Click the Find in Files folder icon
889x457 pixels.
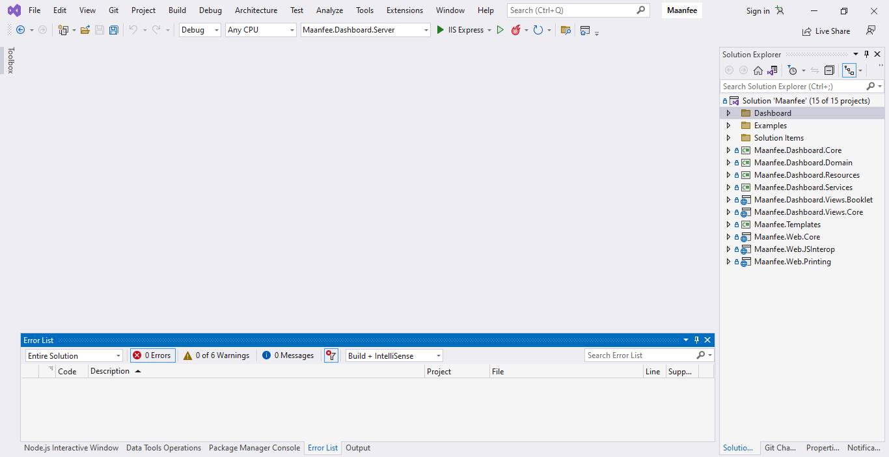click(566, 30)
